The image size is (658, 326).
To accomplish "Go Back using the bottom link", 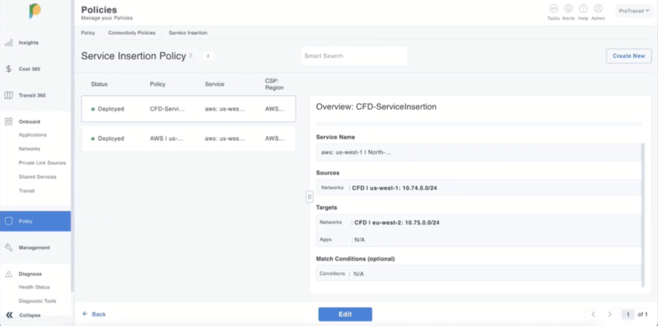I will pyautogui.click(x=94, y=314).
